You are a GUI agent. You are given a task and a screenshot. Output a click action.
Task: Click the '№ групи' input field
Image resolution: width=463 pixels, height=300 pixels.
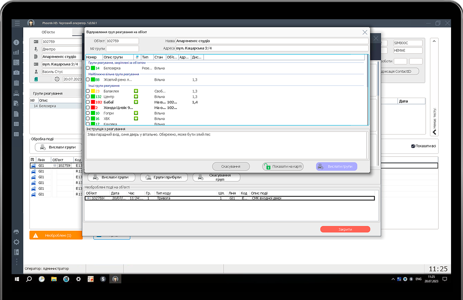(122, 48)
